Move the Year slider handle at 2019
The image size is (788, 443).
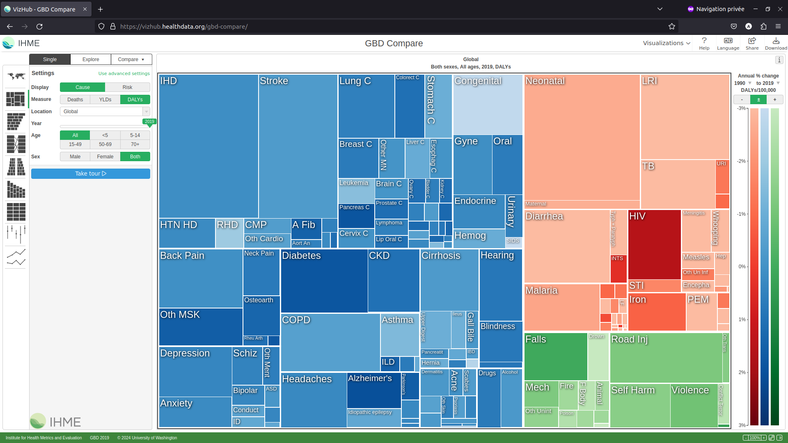pos(149,123)
